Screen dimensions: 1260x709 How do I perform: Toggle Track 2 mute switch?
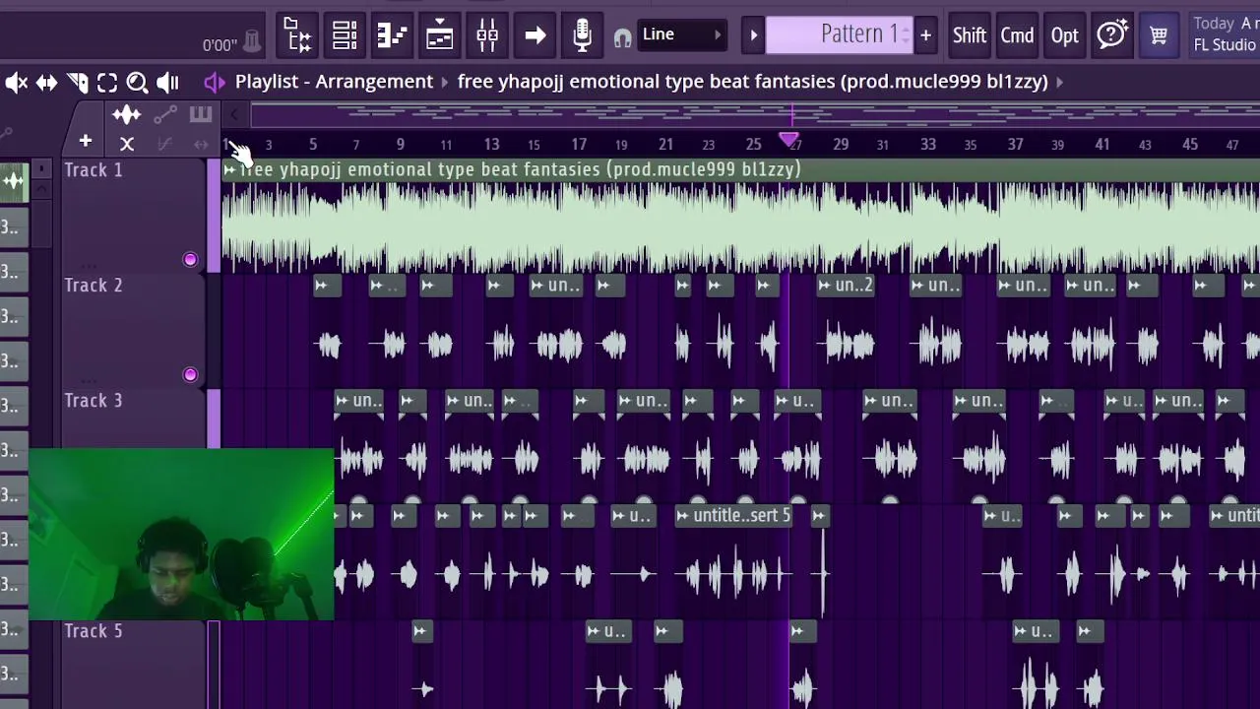click(x=190, y=375)
